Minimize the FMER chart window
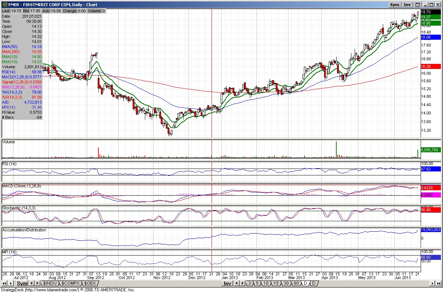 [426, 5]
